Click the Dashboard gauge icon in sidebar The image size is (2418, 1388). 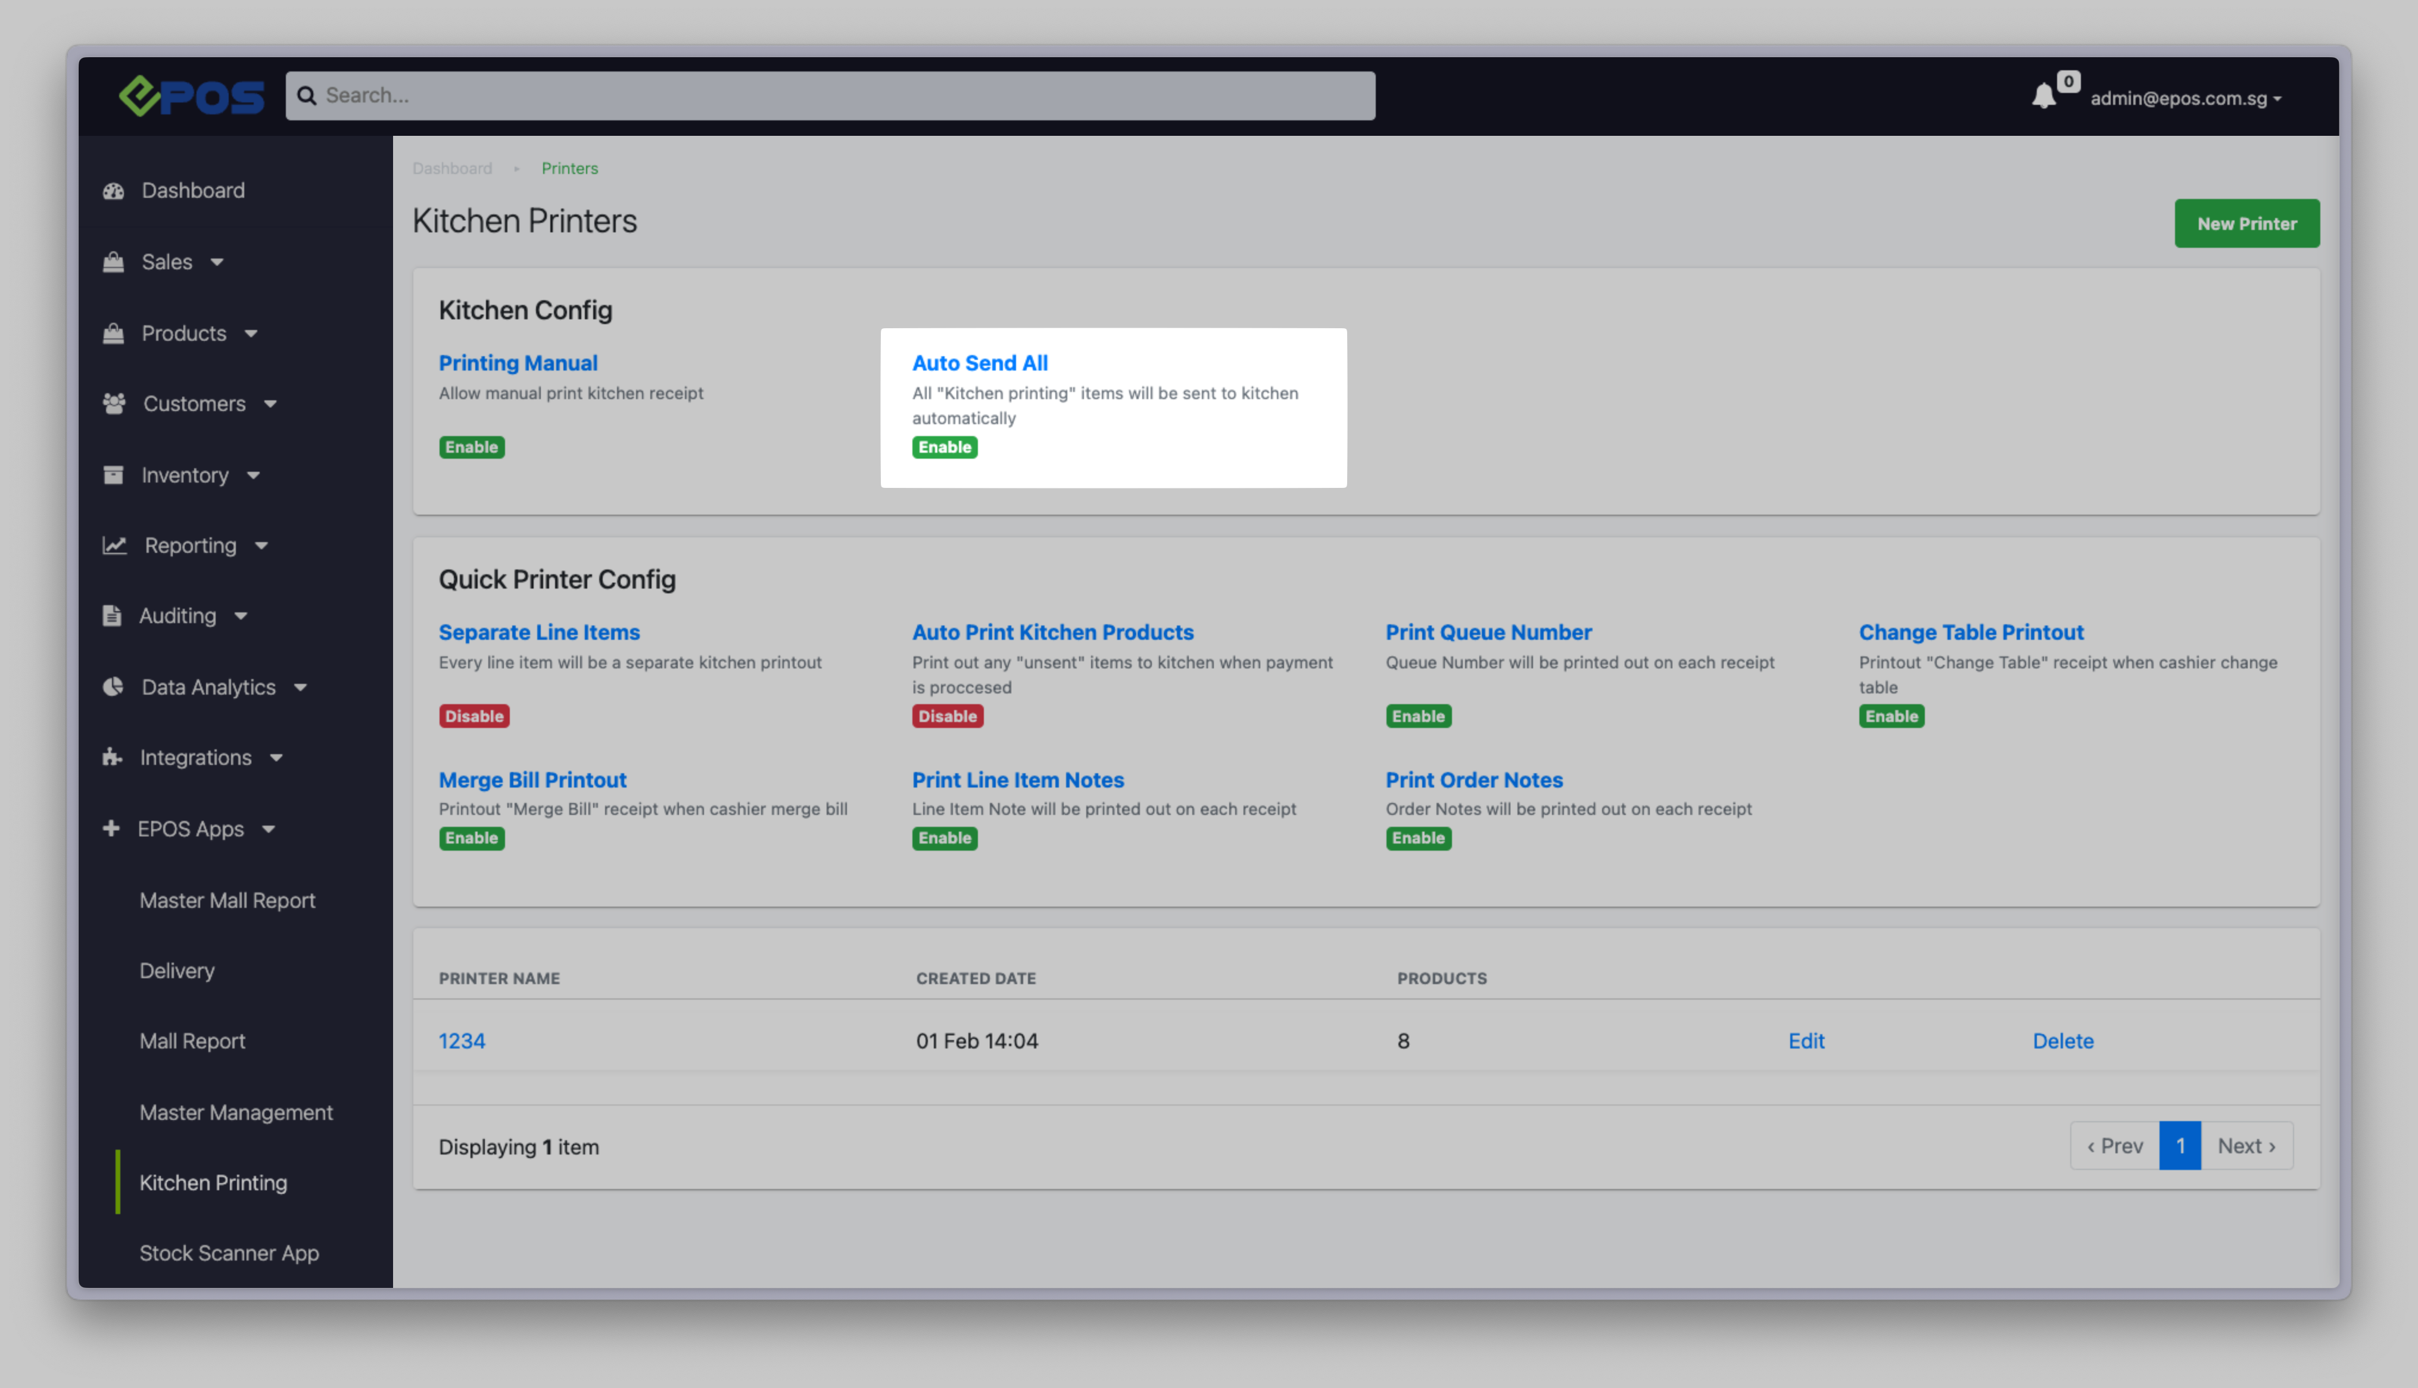(113, 191)
